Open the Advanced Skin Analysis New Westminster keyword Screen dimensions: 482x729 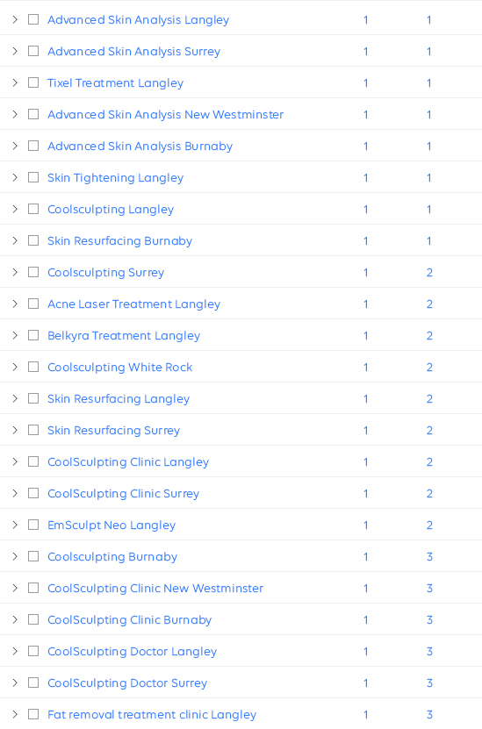(166, 114)
